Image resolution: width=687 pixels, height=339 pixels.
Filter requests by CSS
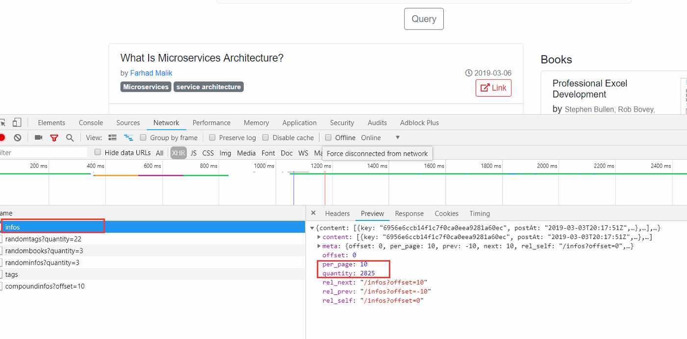click(x=208, y=153)
